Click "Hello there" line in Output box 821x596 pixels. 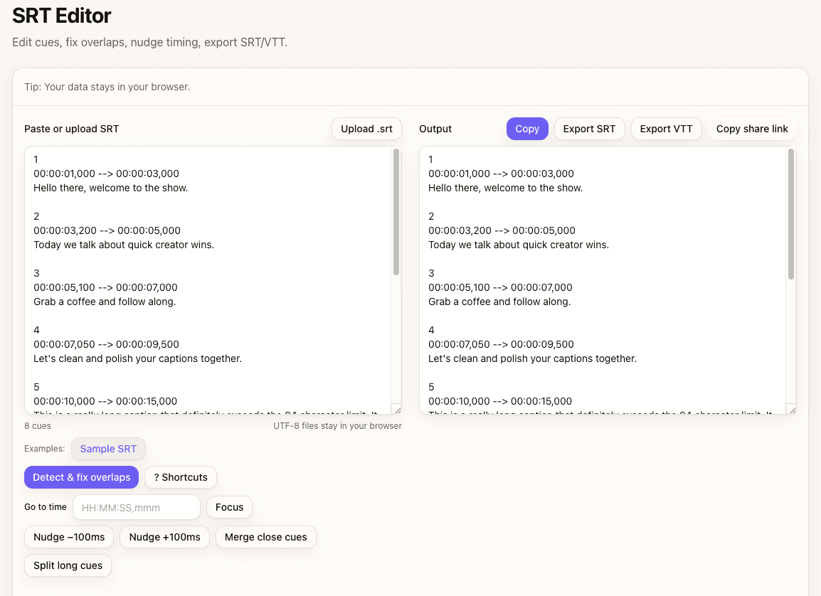tap(505, 188)
